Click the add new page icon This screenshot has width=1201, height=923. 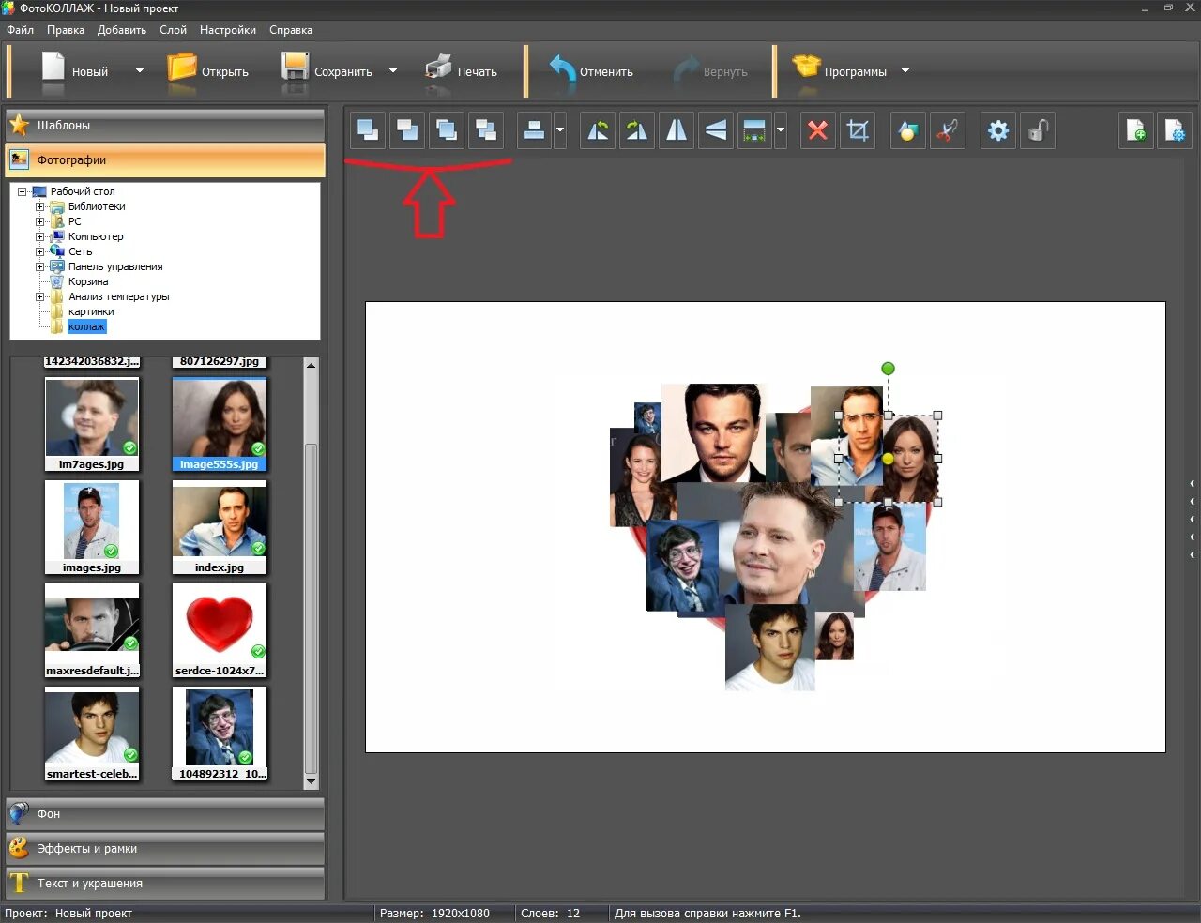tap(1135, 130)
